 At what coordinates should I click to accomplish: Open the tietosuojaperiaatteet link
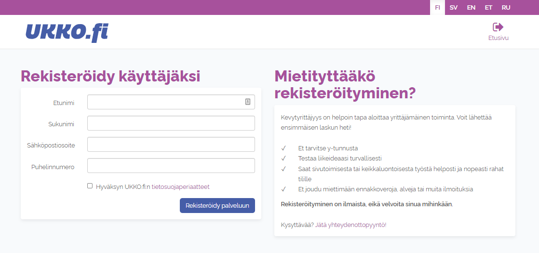pyautogui.click(x=180, y=187)
